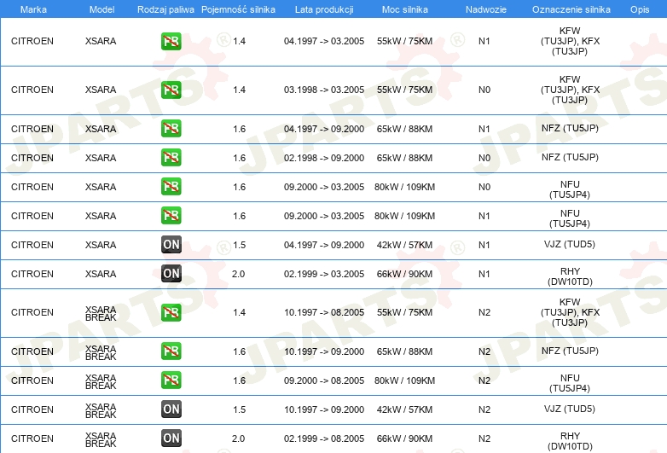The image size is (667, 453).
Task: Click CITROEN in Xsara Break 2.0 row
Action: click(32, 438)
